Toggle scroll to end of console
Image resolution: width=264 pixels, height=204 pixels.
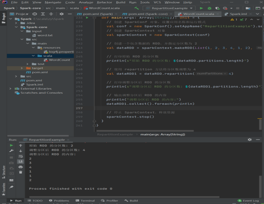21,162
